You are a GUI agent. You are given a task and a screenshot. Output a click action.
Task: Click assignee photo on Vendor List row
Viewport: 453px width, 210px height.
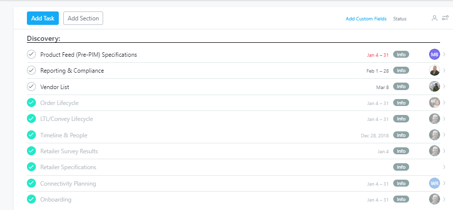tap(435, 87)
